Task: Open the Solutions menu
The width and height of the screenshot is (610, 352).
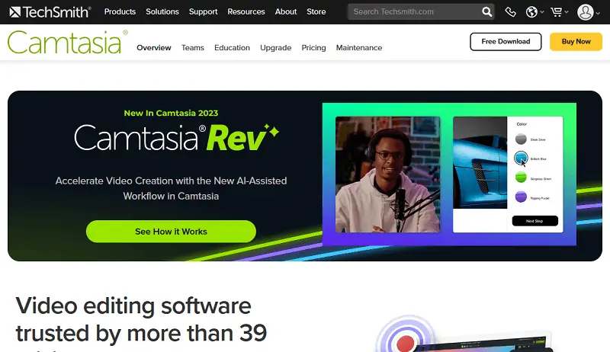Action: [x=162, y=11]
